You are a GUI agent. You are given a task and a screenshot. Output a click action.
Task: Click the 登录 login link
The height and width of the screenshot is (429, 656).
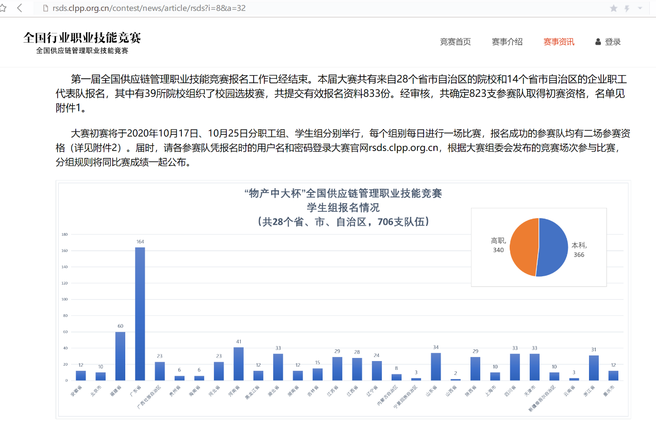pos(613,42)
